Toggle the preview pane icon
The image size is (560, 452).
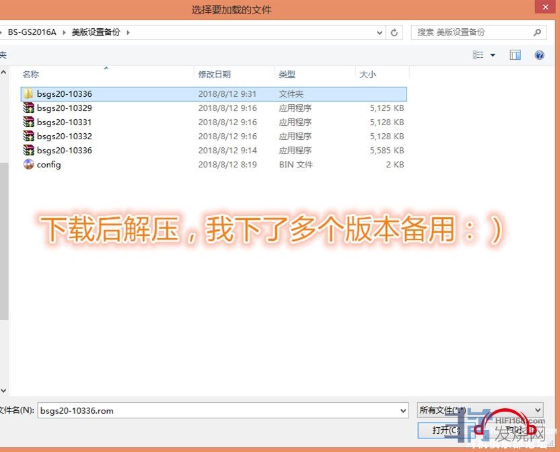coord(515,55)
